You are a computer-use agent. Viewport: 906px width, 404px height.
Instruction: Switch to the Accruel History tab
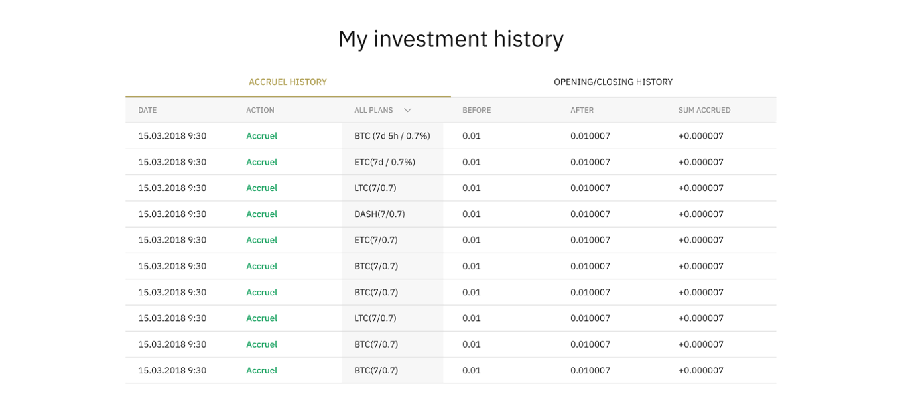click(x=287, y=82)
